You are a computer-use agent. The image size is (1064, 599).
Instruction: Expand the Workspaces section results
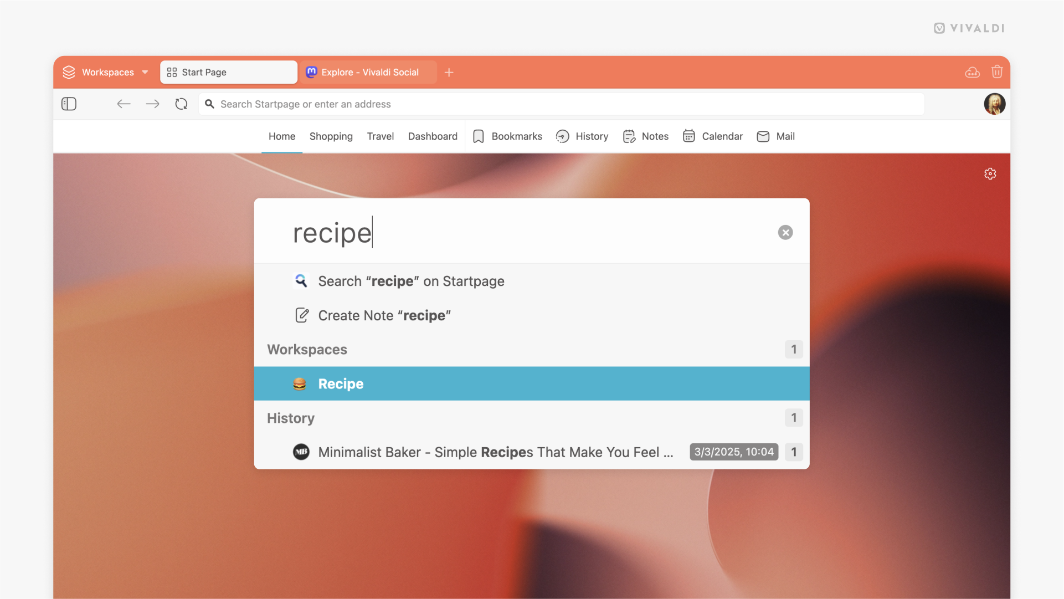point(793,349)
